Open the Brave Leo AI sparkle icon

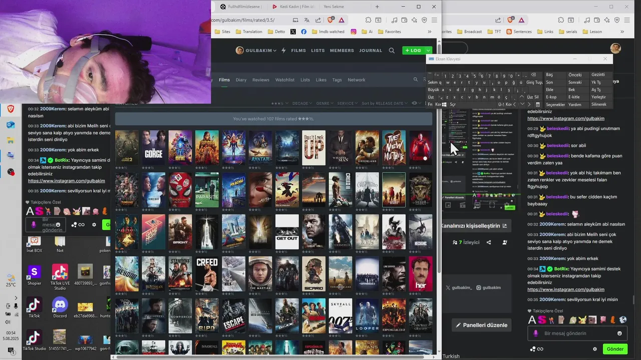pyautogui.click(x=414, y=20)
